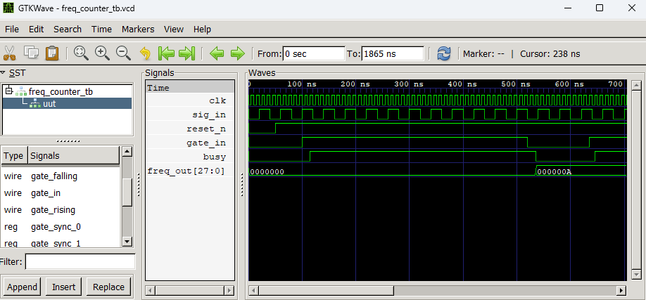Click the signal list scrollbar down arrow
Image resolution: width=646 pixels, height=300 pixels.
coord(127,242)
